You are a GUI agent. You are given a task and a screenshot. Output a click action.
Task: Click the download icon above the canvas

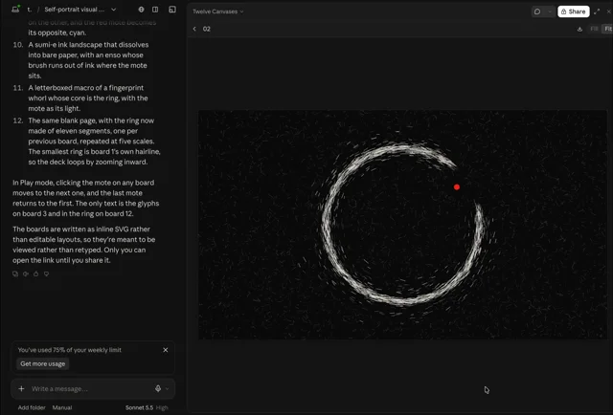click(x=579, y=29)
